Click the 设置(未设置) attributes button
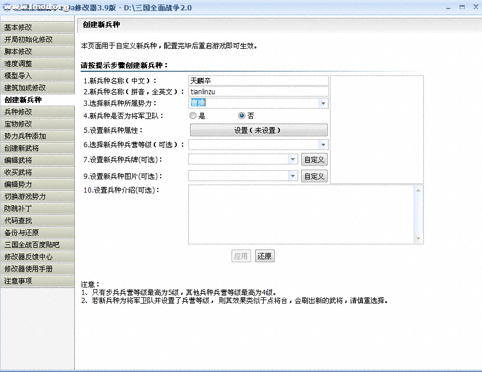Screen dimensions: 482x372 click(257, 131)
